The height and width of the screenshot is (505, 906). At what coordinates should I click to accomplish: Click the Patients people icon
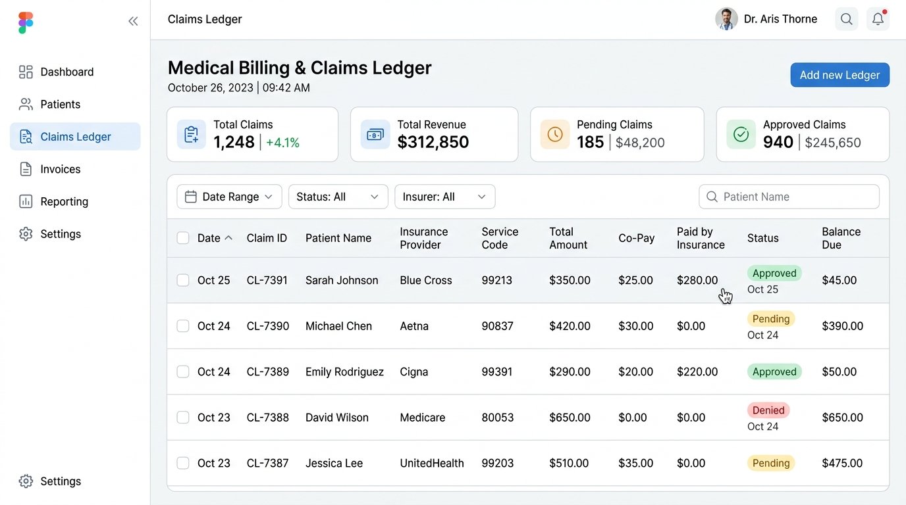pos(26,104)
